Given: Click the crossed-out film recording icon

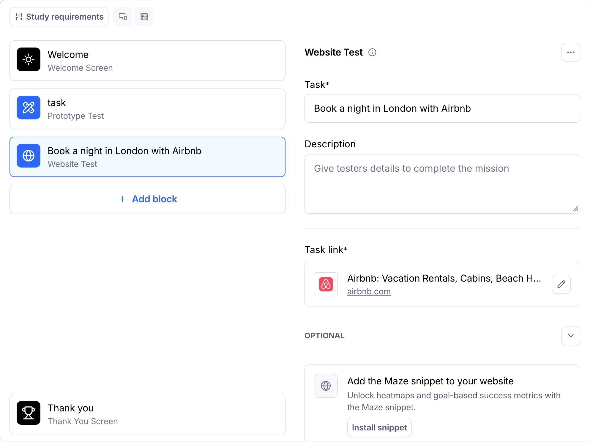Looking at the screenshot, I should (144, 17).
